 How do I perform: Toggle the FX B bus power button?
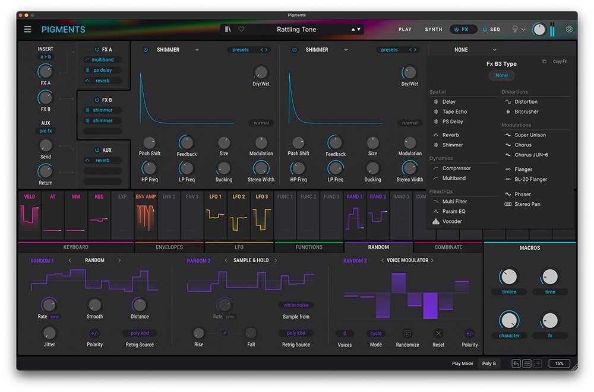coord(97,100)
